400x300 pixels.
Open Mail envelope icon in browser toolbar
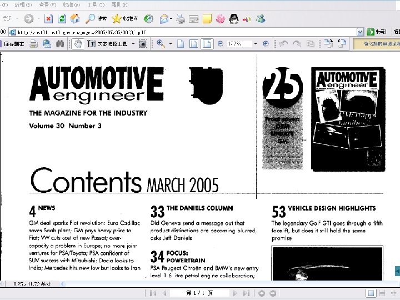[164, 19]
